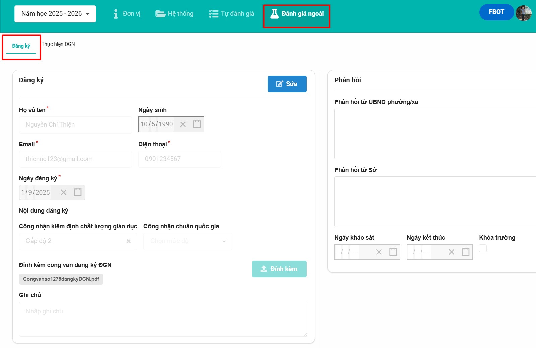
Task: Open calendar picker for Ngày đăng ký
Action: coord(77,192)
